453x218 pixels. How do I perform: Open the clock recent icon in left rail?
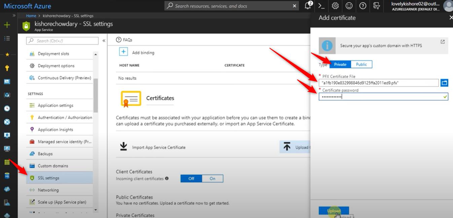(7, 108)
